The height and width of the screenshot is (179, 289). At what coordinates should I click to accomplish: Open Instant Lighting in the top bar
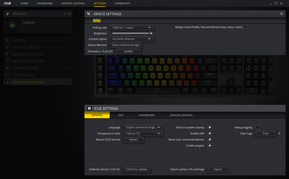coord(73,3)
